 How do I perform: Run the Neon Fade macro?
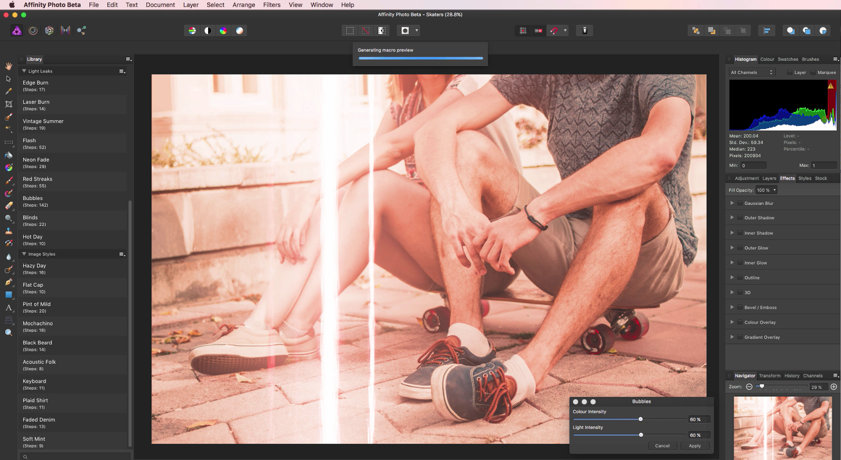pyautogui.click(x=73, y=163)
